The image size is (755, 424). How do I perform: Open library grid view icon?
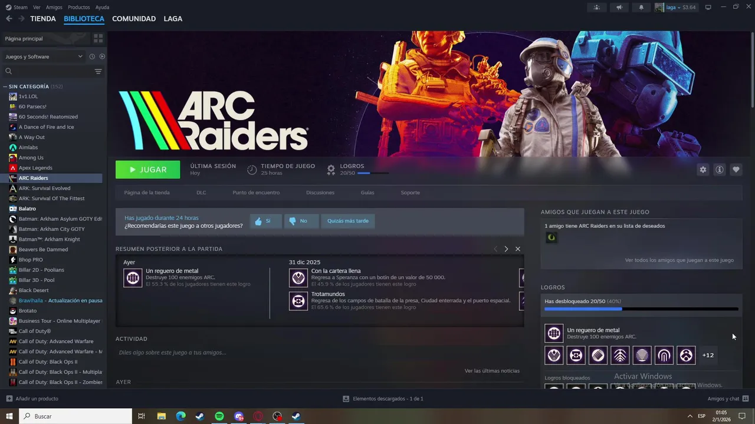click(98, 38)
